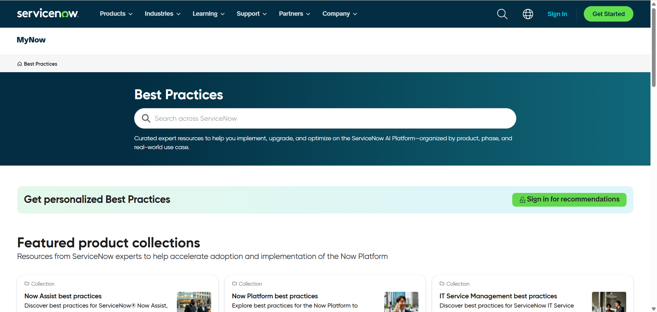Click the globe language selector icon
This screenshot has width=657, height=312.
[528, 14]
